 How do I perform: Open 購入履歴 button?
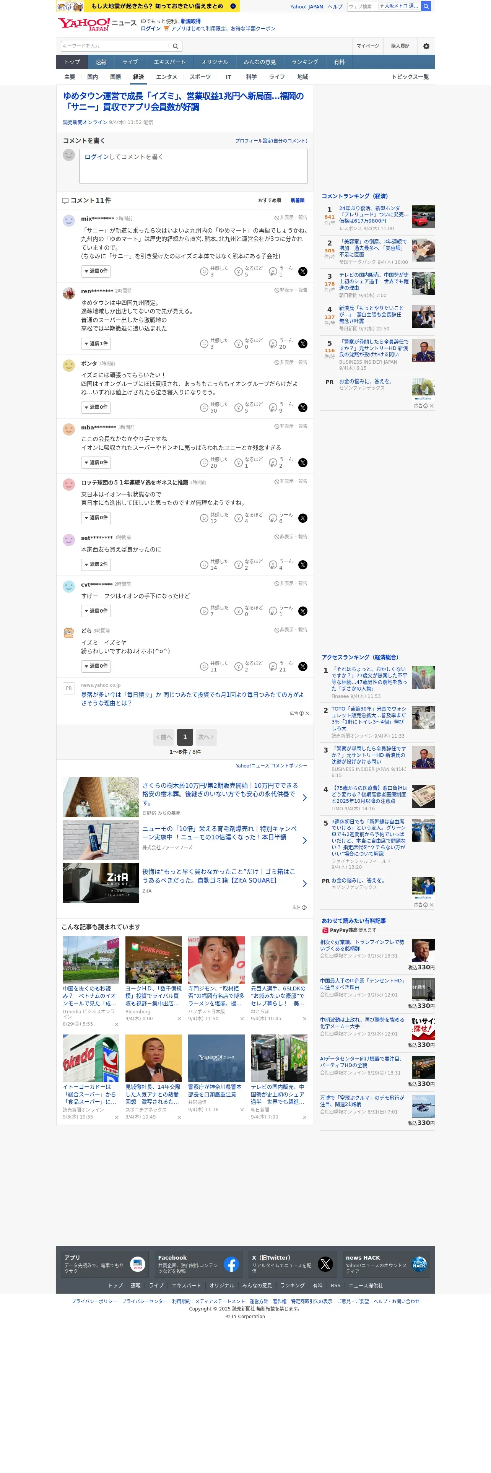click(400, 46)
